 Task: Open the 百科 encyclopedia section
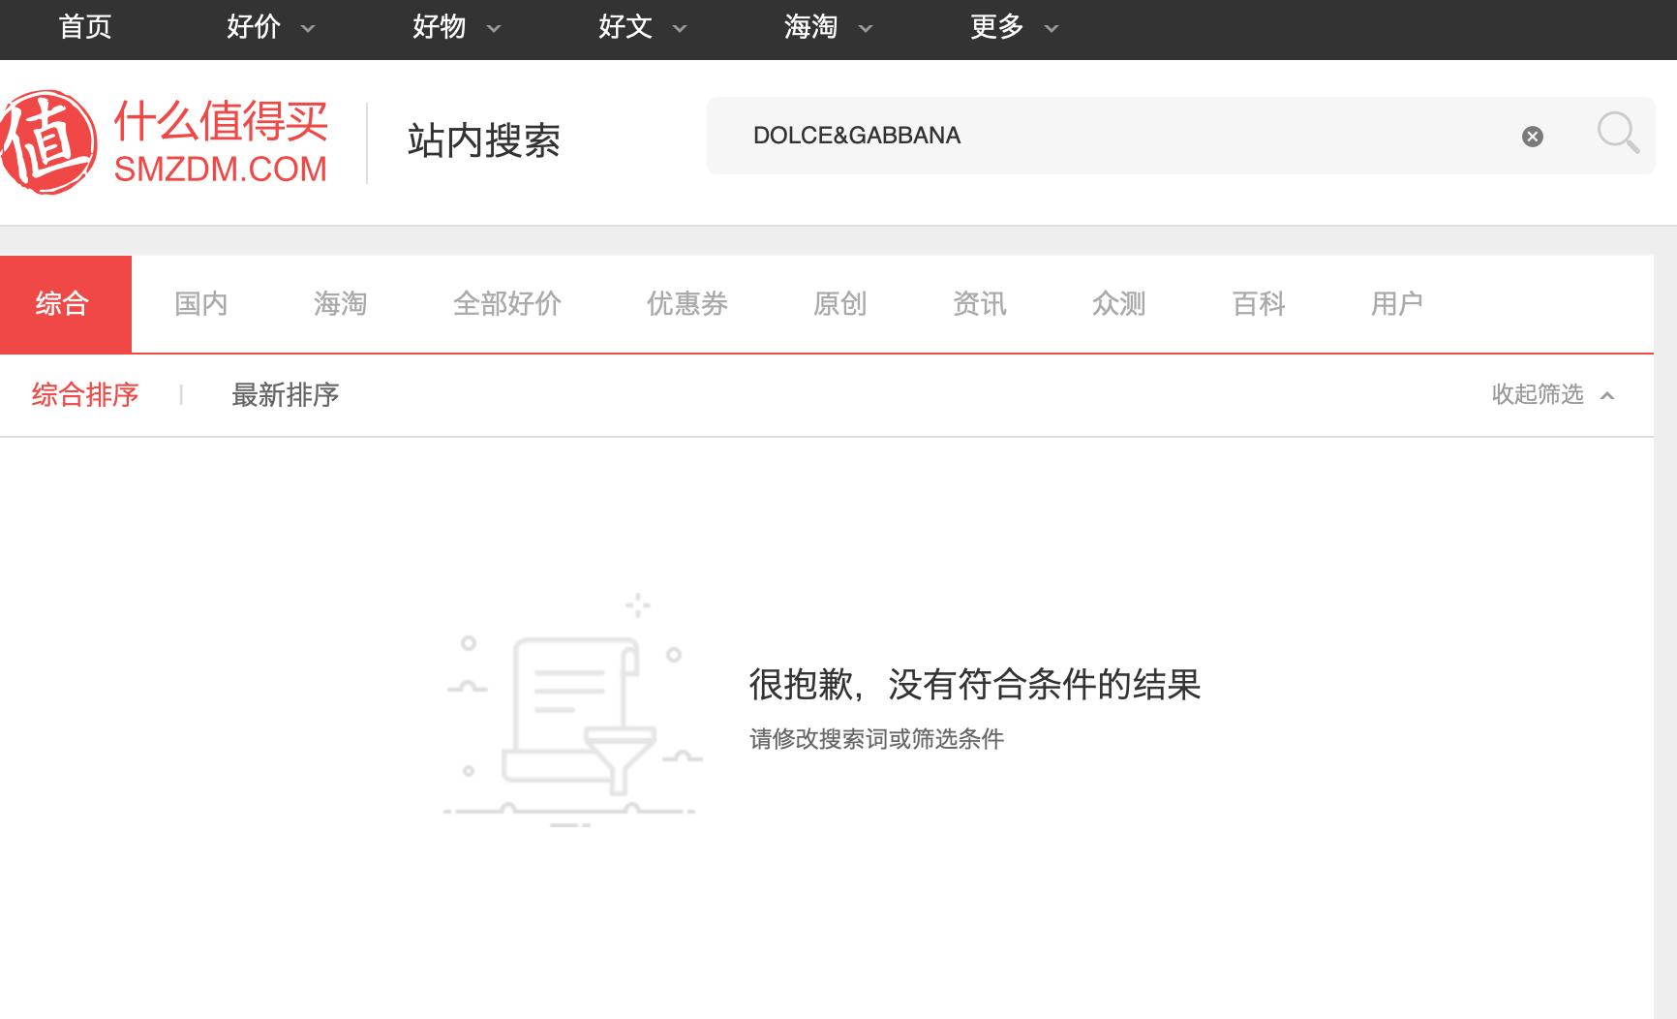pyautogui.click(x=1258, y=303)
